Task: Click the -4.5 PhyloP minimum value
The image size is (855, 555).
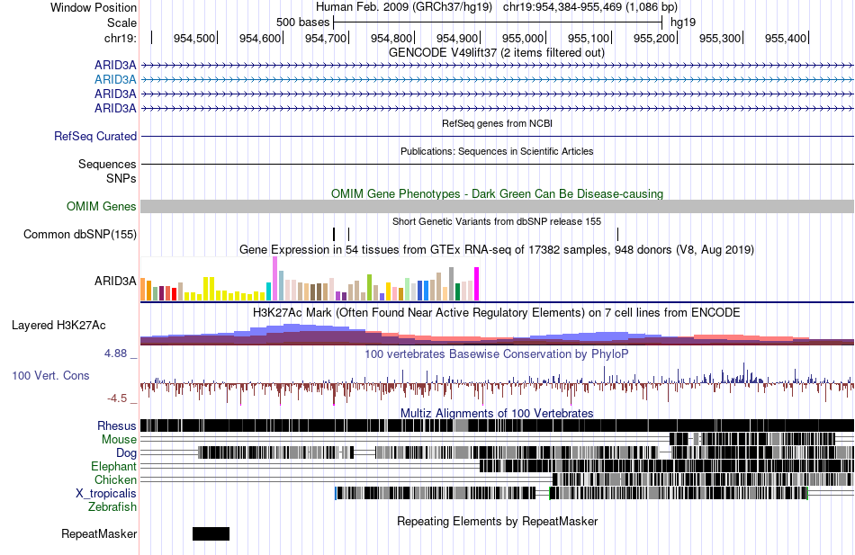Action: pos(117,398)
